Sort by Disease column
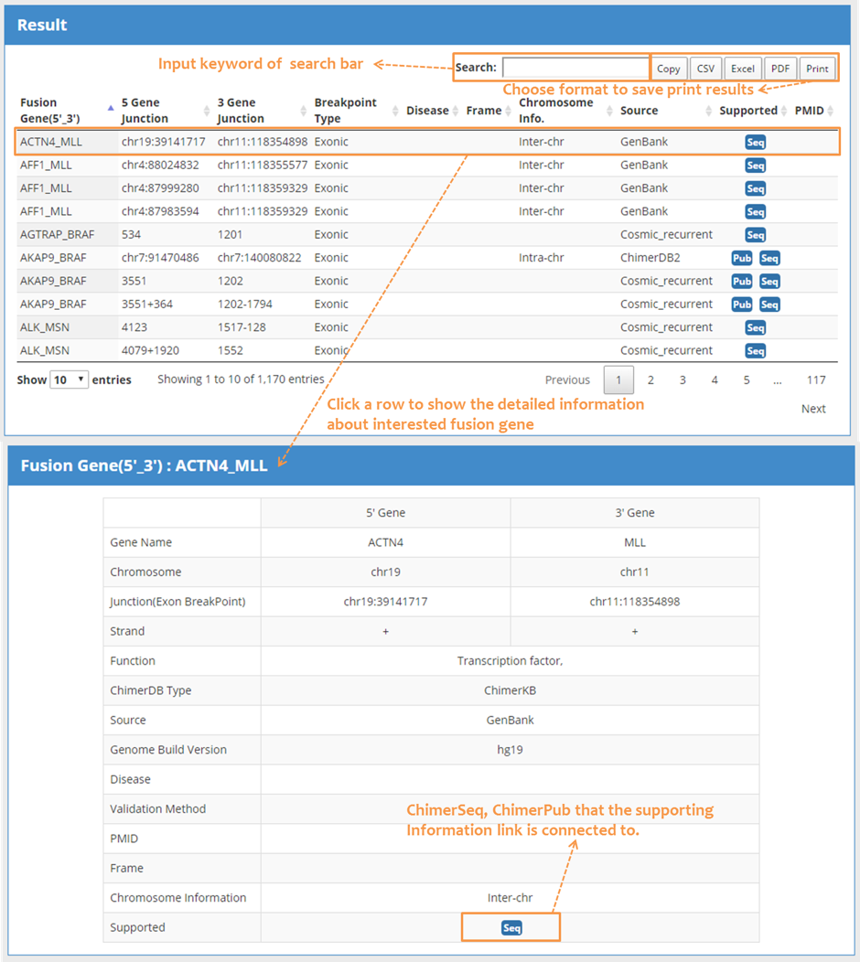The height and width of the screenshot is (962, 860). tap(432, 111)
